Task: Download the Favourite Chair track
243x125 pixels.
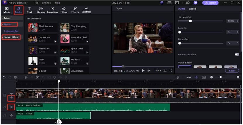Action: (x=87, y=41)
